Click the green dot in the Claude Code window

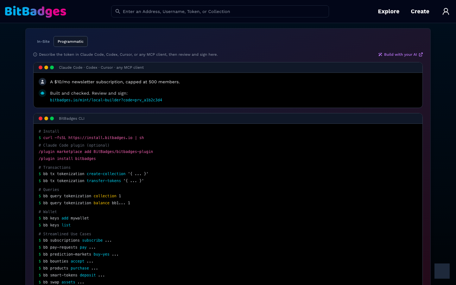pyautogui.click(x=52, y=67)
